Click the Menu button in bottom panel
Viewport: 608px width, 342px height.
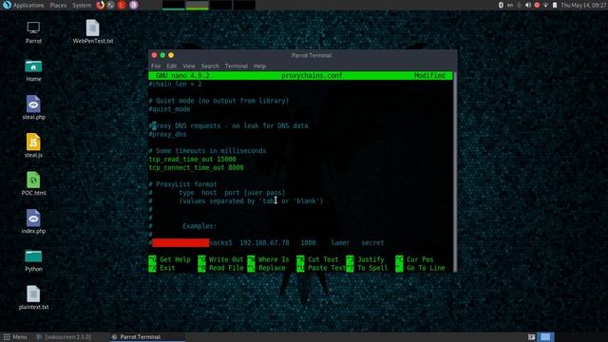pyautogui.click(x=15, y=337)
